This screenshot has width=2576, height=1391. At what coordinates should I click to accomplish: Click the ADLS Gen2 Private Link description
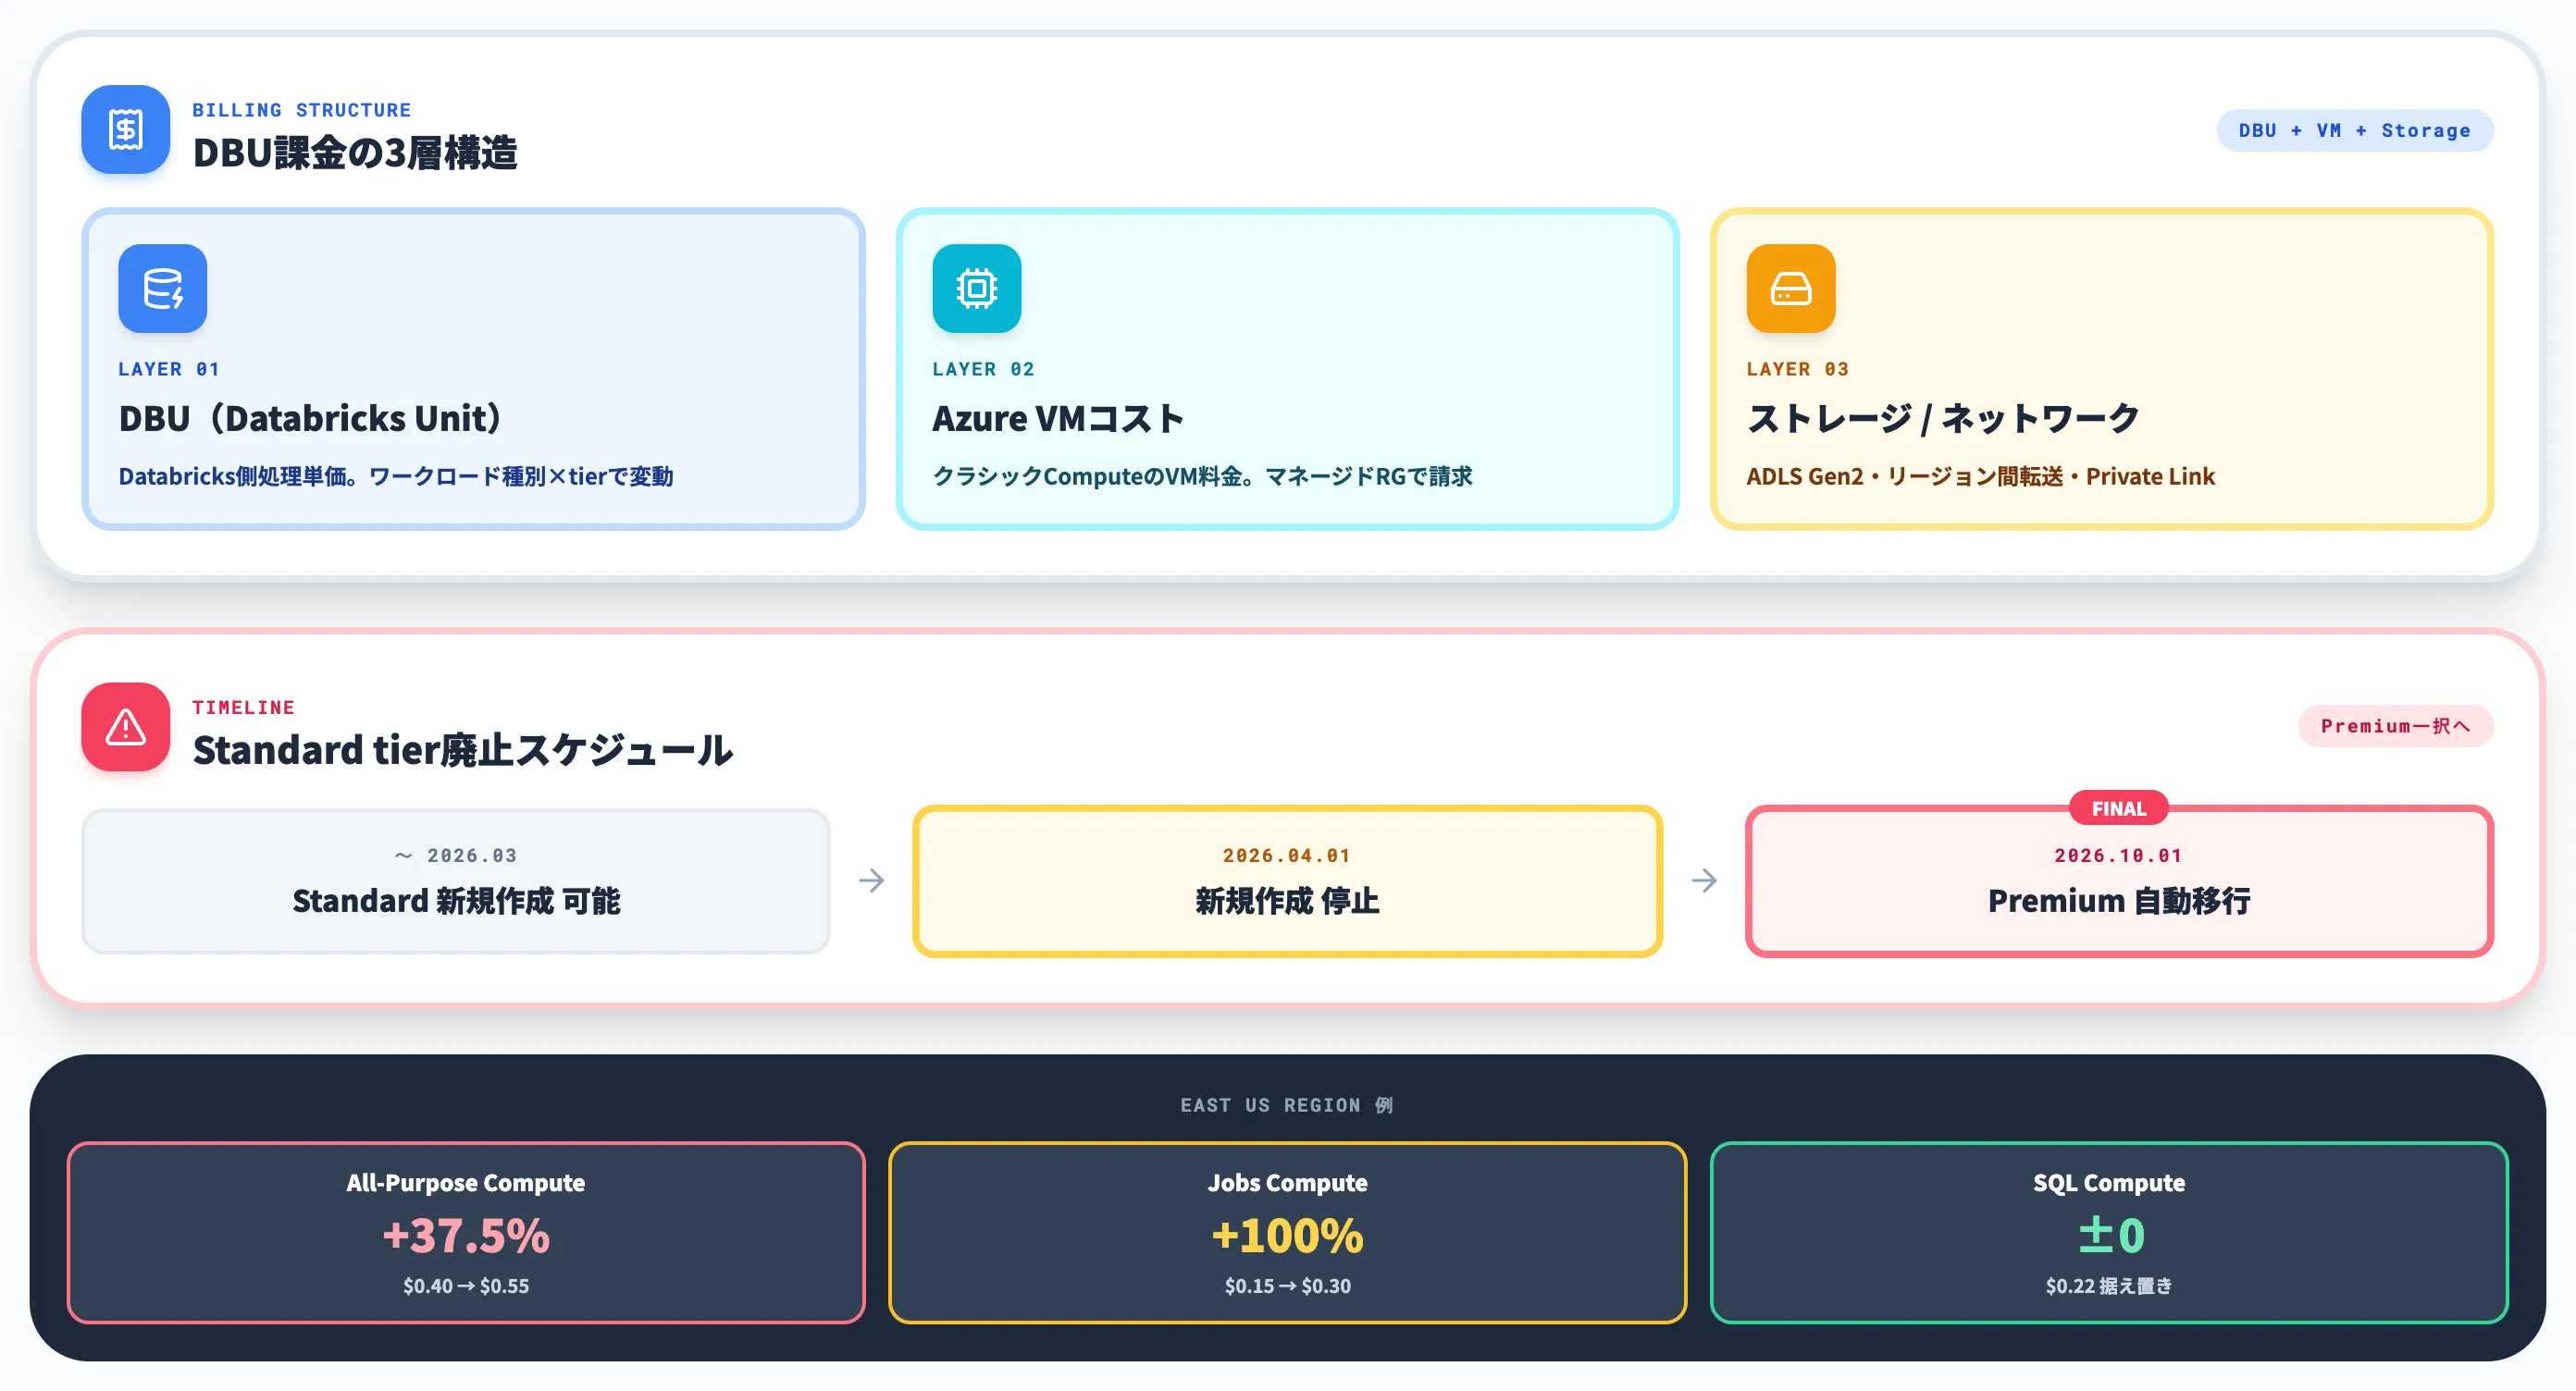point(1980,475)
